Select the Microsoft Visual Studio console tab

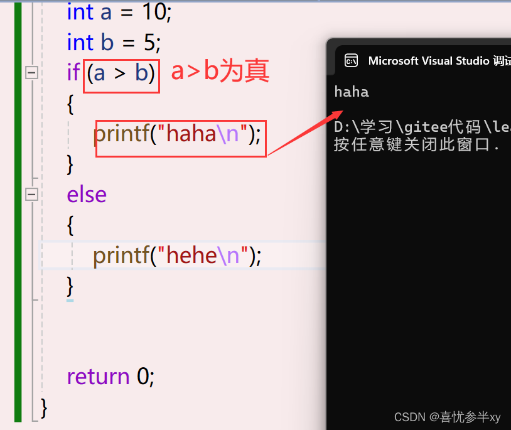tap(423, 61)
